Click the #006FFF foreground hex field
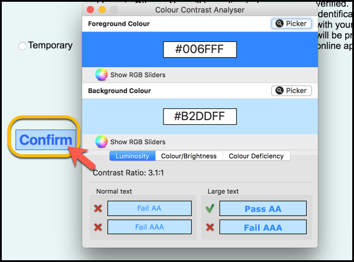The width and height of the screenshot is (354, 262). [199, 49]
